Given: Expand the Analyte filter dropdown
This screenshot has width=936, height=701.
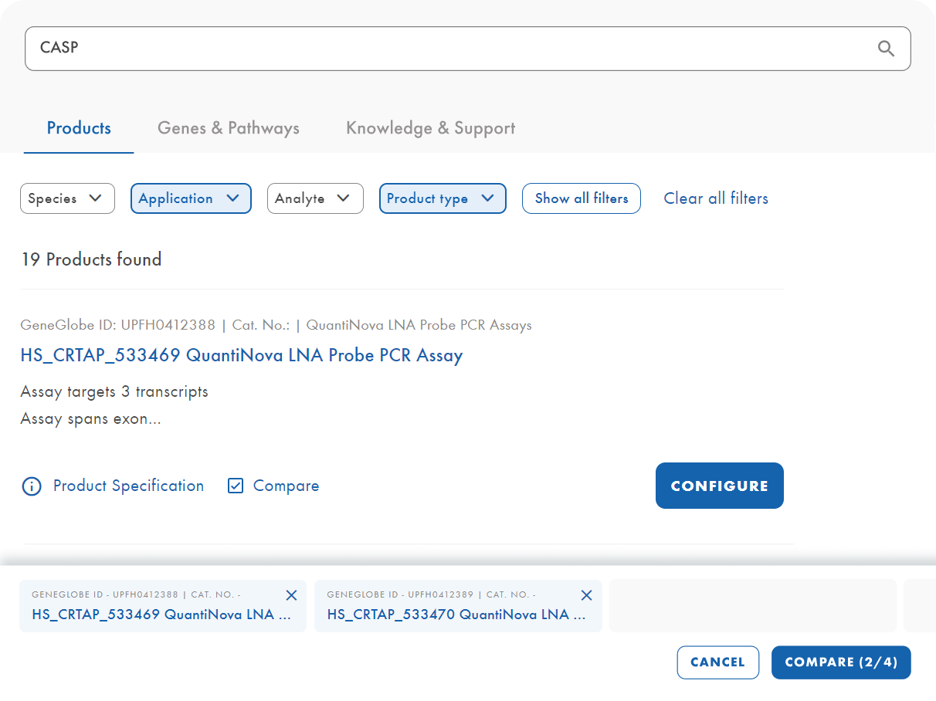Looking at the screenshot, I should click(x=314, y=198).
